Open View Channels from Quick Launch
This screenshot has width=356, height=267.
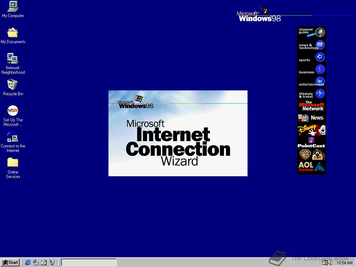tap(52, 262)
